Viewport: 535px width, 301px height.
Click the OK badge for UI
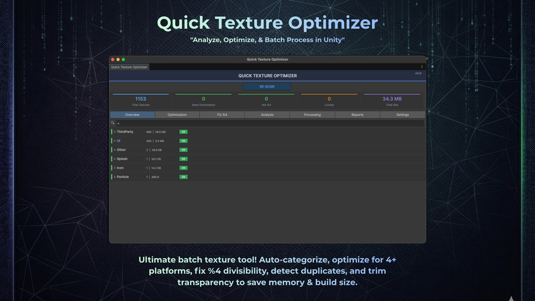(183, 141)
